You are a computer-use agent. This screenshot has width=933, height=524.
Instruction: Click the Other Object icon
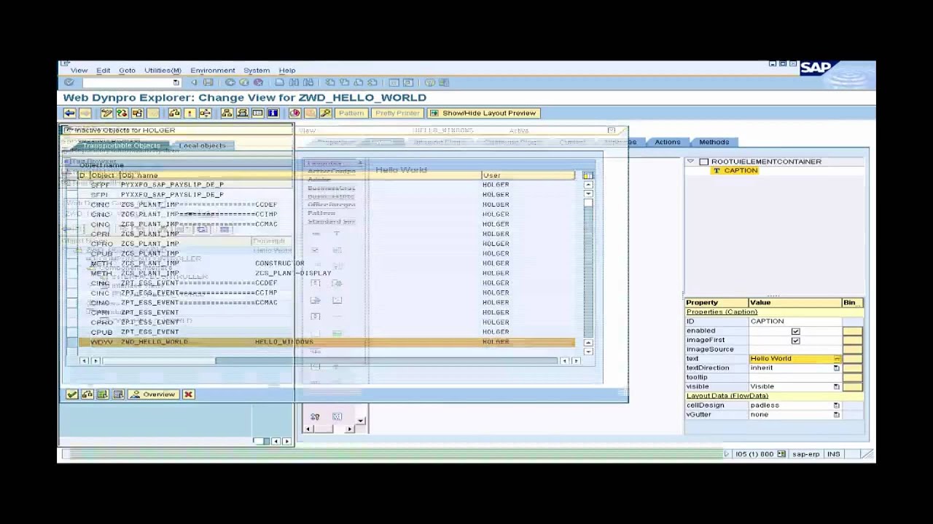(137, 113)
